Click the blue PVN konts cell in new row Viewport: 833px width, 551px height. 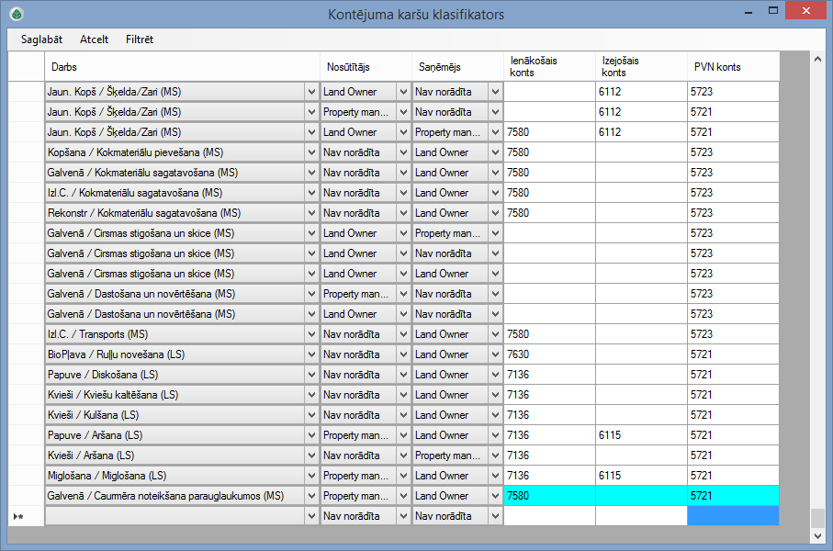click(x=733, y=516)
